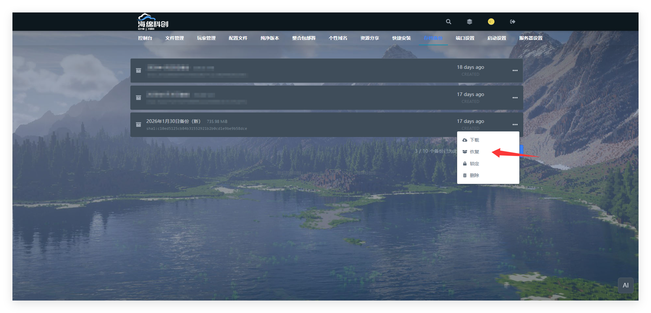Select 下载 in the backup menu
Image resolution: width=651 pixels, height=313 pixels.
[474, 140]
